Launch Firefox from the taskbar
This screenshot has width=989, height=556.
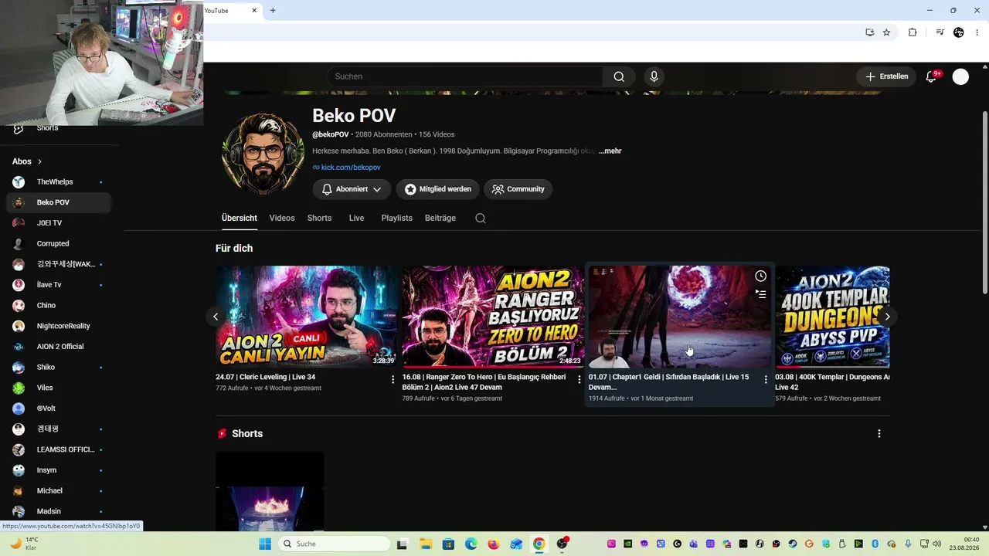click(494, 544)
